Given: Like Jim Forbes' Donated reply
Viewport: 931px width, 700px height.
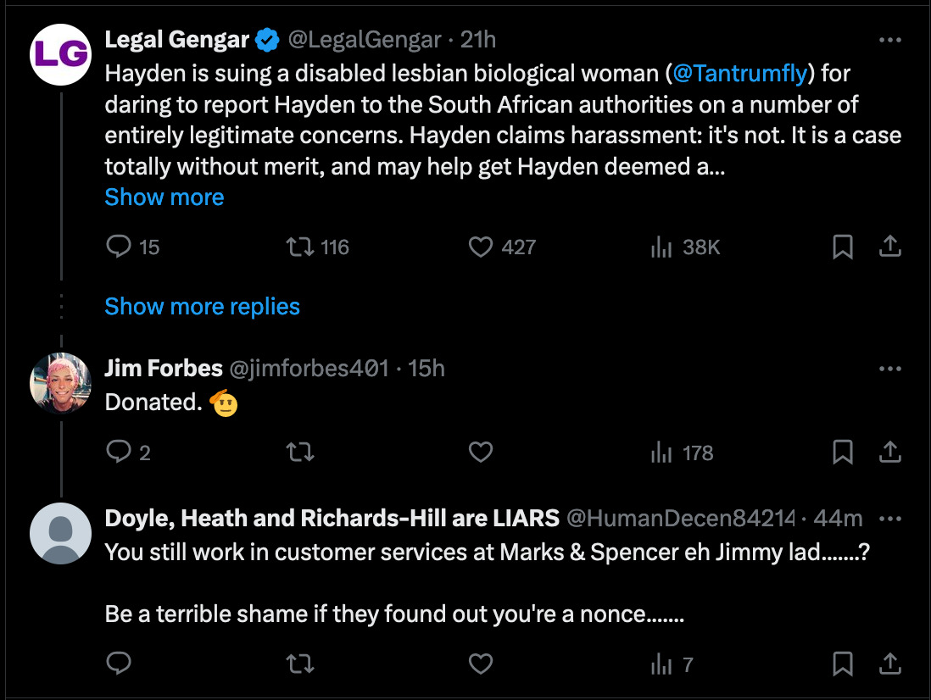Looking at the screenshot, I should pos(481,453).
